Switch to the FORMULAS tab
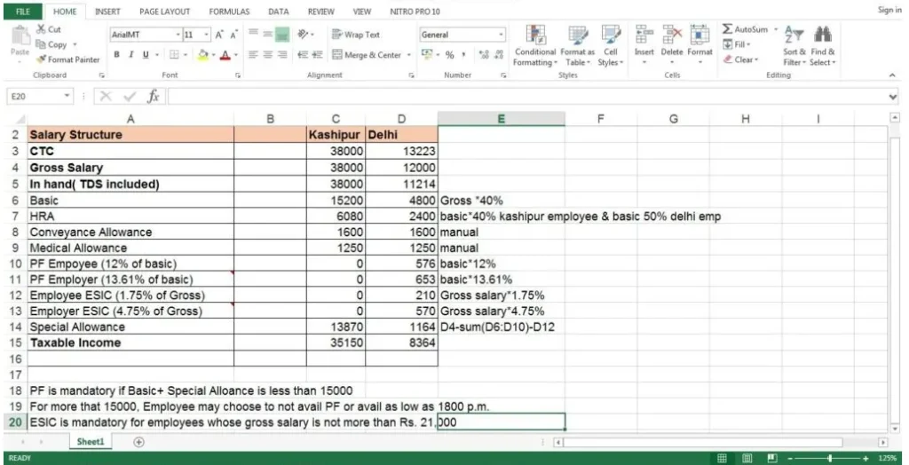The image size is (909, 465). coord(230,12)
